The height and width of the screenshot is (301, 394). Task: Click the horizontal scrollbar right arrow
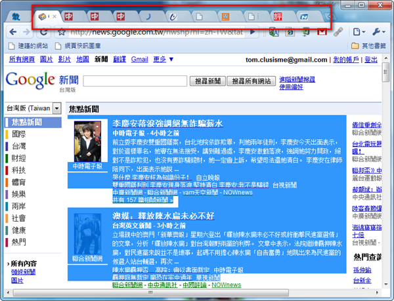click(x=377, y=292)
